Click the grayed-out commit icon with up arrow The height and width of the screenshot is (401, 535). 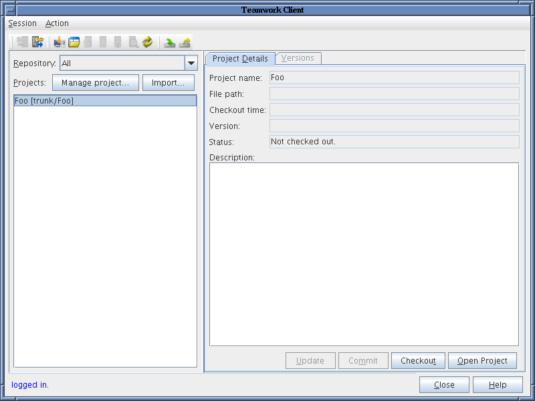(118, 42)
